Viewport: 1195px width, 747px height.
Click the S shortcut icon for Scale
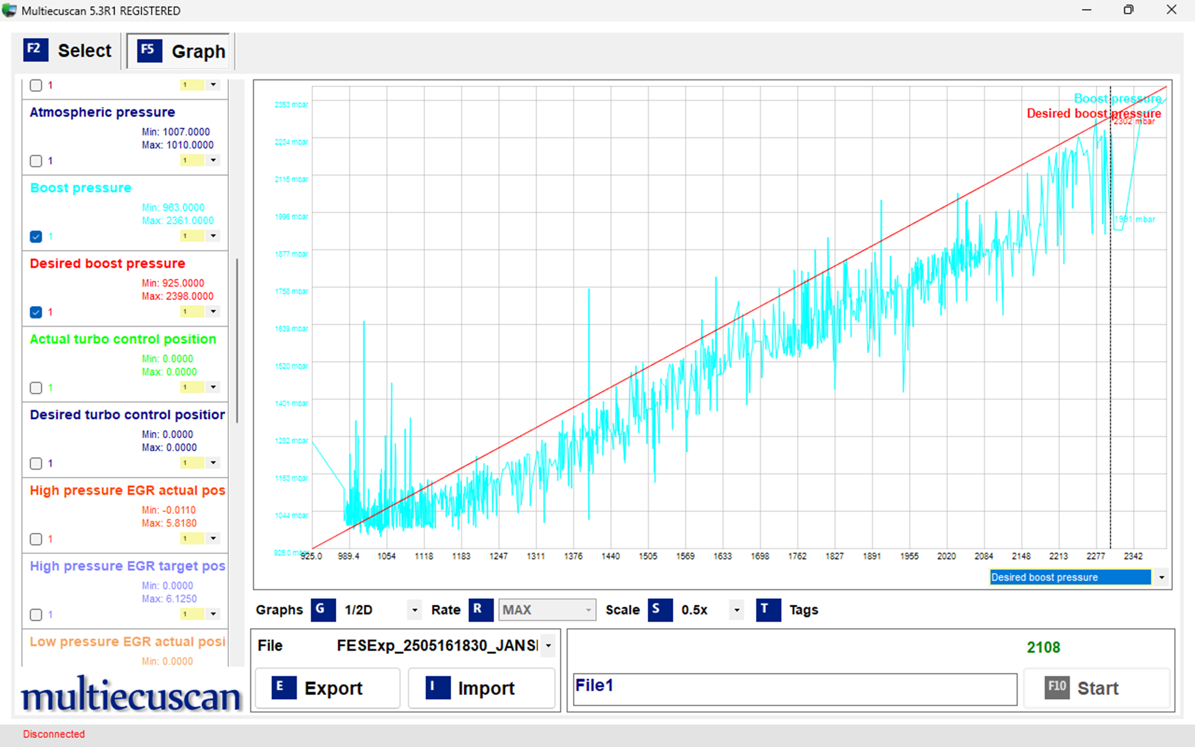tap(660, 610)
